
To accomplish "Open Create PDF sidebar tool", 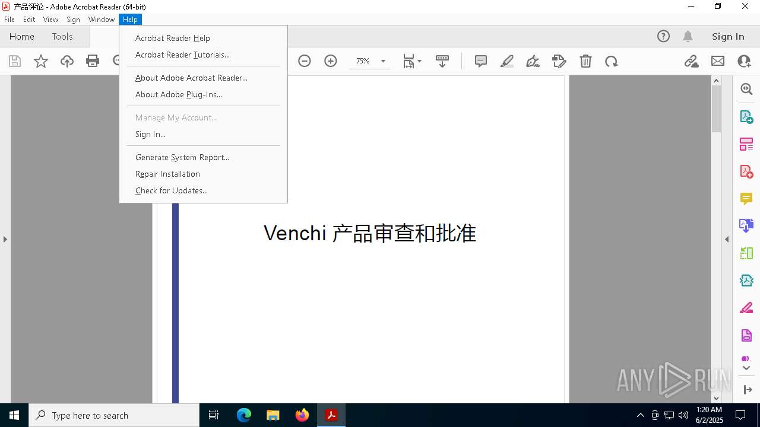I will (746, 171).
